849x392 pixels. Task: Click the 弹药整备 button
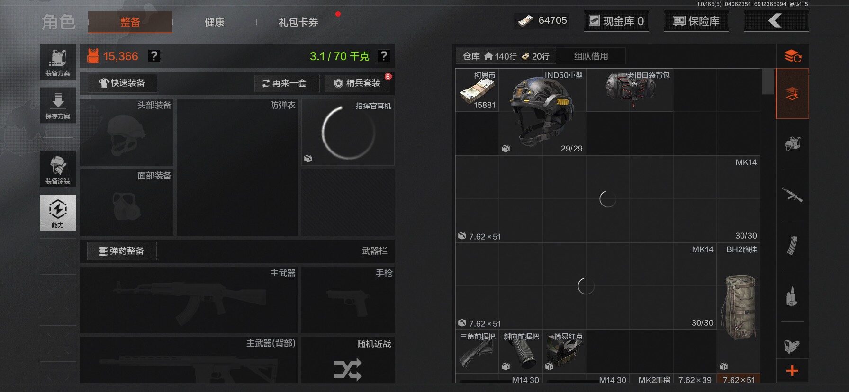coord(122,251)
